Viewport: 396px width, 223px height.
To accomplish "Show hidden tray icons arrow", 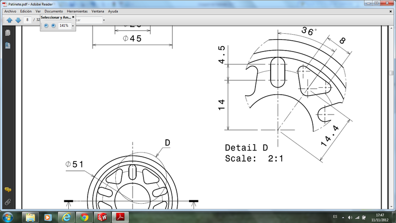I will click(343, 218).
